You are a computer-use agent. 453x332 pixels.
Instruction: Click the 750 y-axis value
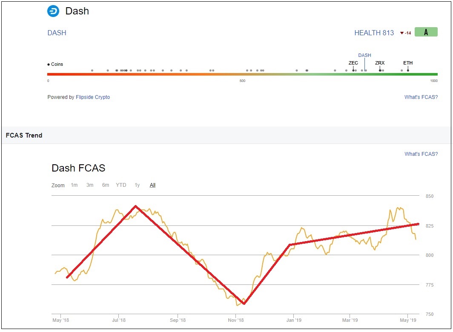(x=430, y=315)
